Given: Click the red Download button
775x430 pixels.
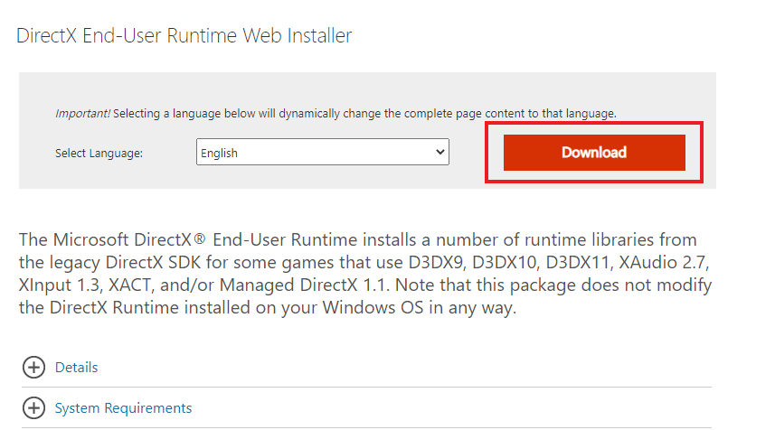Looking at the screenshot, I should (594, 152).
